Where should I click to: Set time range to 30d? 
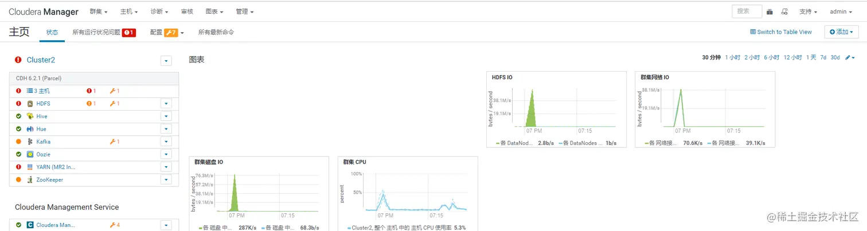pos(835,57)
